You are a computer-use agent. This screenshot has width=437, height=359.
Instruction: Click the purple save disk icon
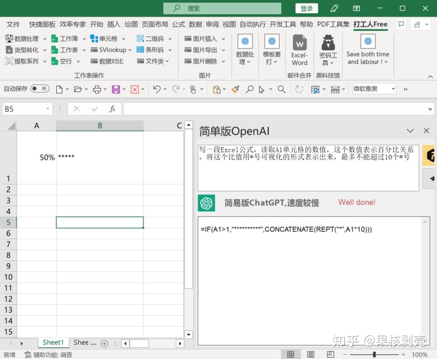[116, 89]
